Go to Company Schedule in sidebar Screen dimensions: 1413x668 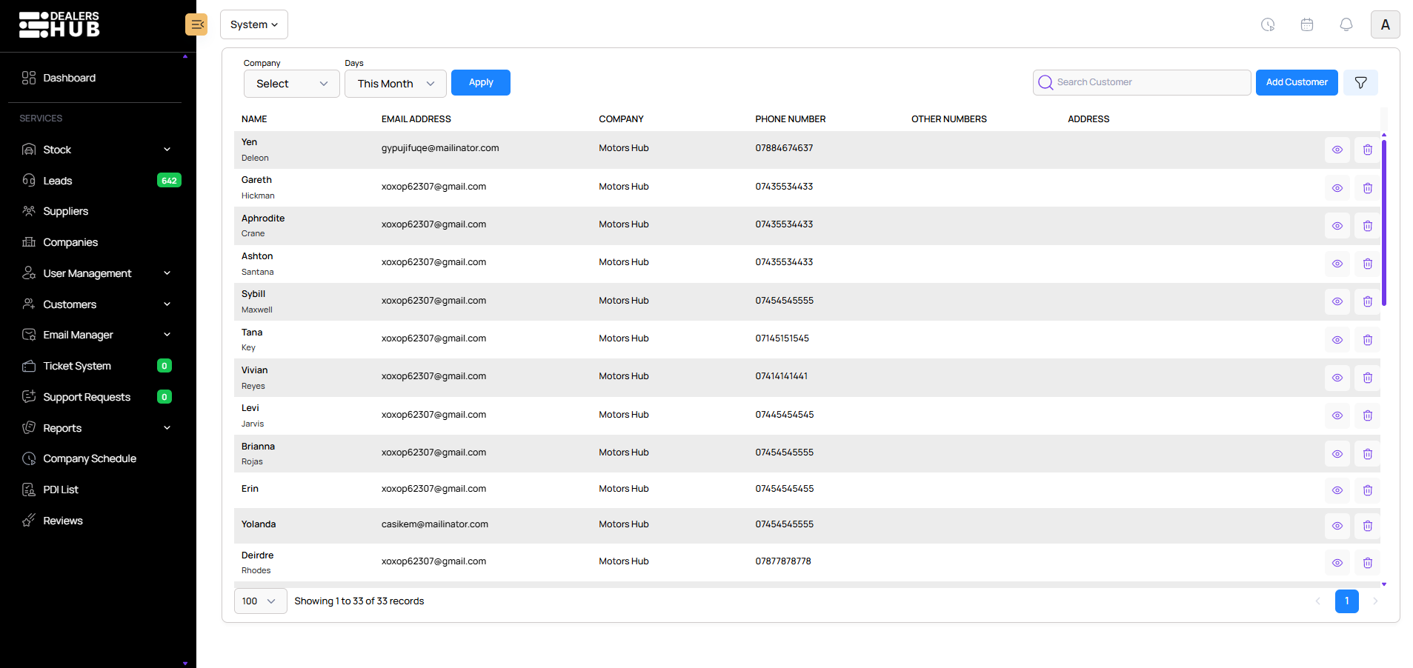tap(90, 458)
